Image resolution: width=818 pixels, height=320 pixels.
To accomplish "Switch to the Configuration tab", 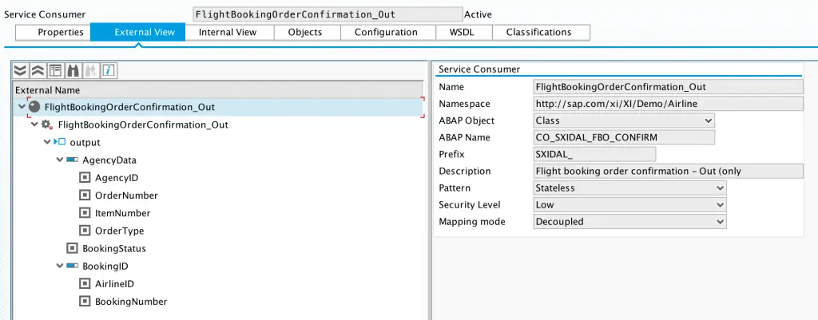I will click(386, 32).
